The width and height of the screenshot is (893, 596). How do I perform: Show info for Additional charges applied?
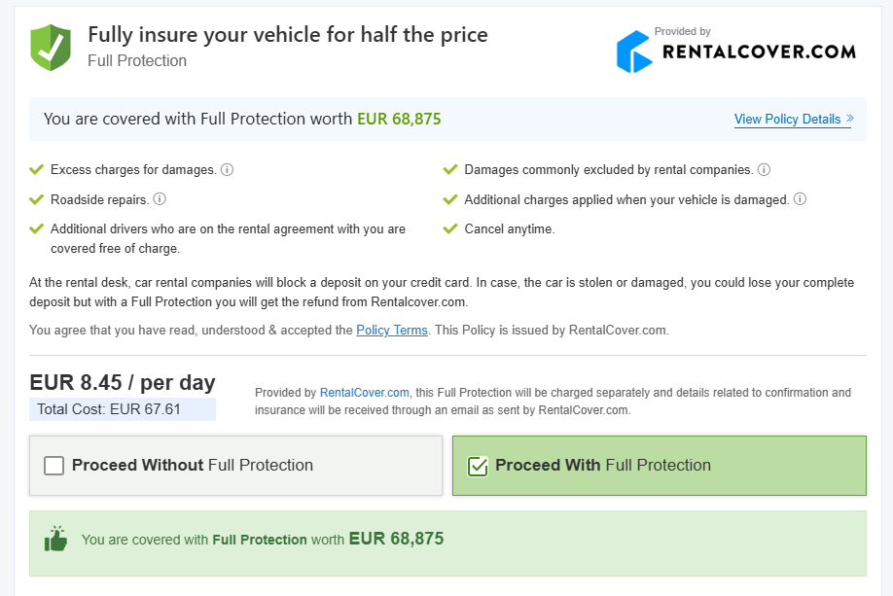[800, 199]
